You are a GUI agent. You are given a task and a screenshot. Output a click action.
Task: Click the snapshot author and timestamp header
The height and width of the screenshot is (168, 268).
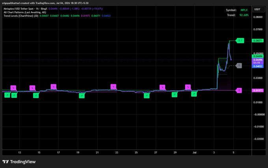coord(45,3)
